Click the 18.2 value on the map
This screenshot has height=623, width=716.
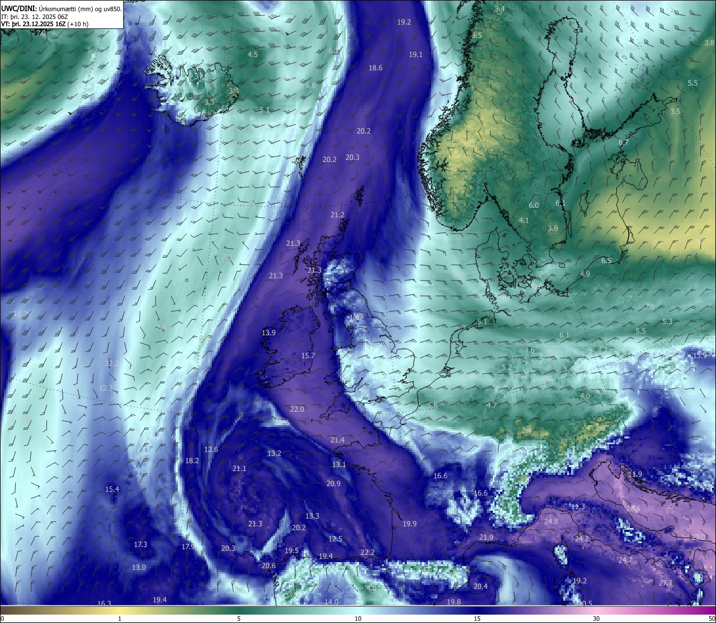(x=192, y=461)
